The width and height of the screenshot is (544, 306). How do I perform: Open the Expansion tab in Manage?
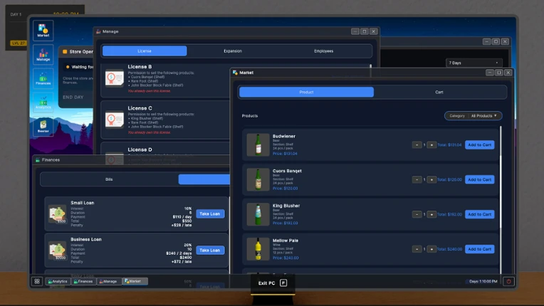(232, 51)
